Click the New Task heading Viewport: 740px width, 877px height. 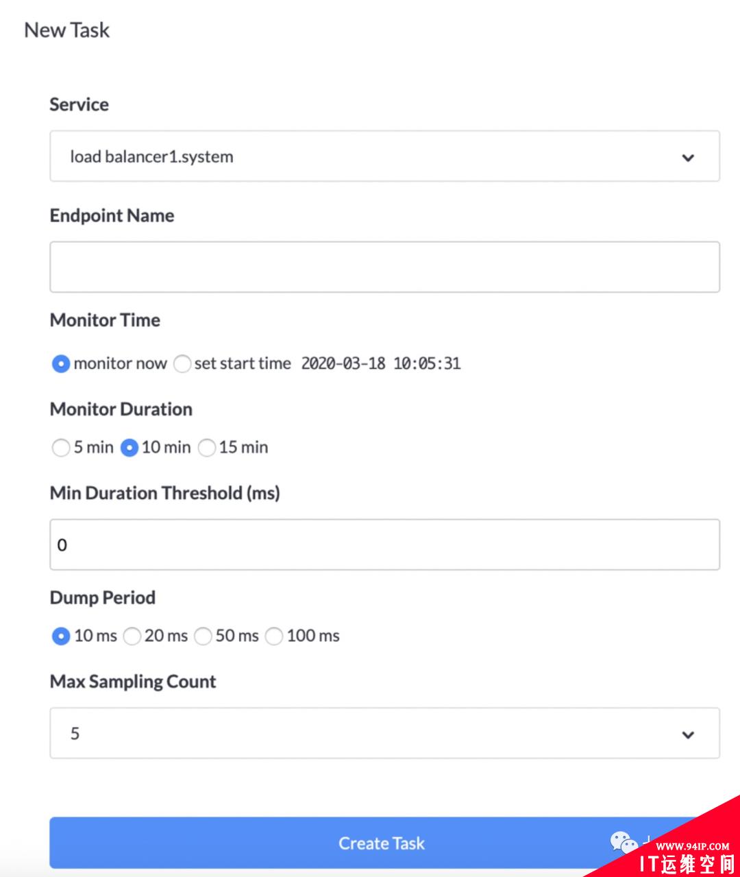click(x=67, y=30)
